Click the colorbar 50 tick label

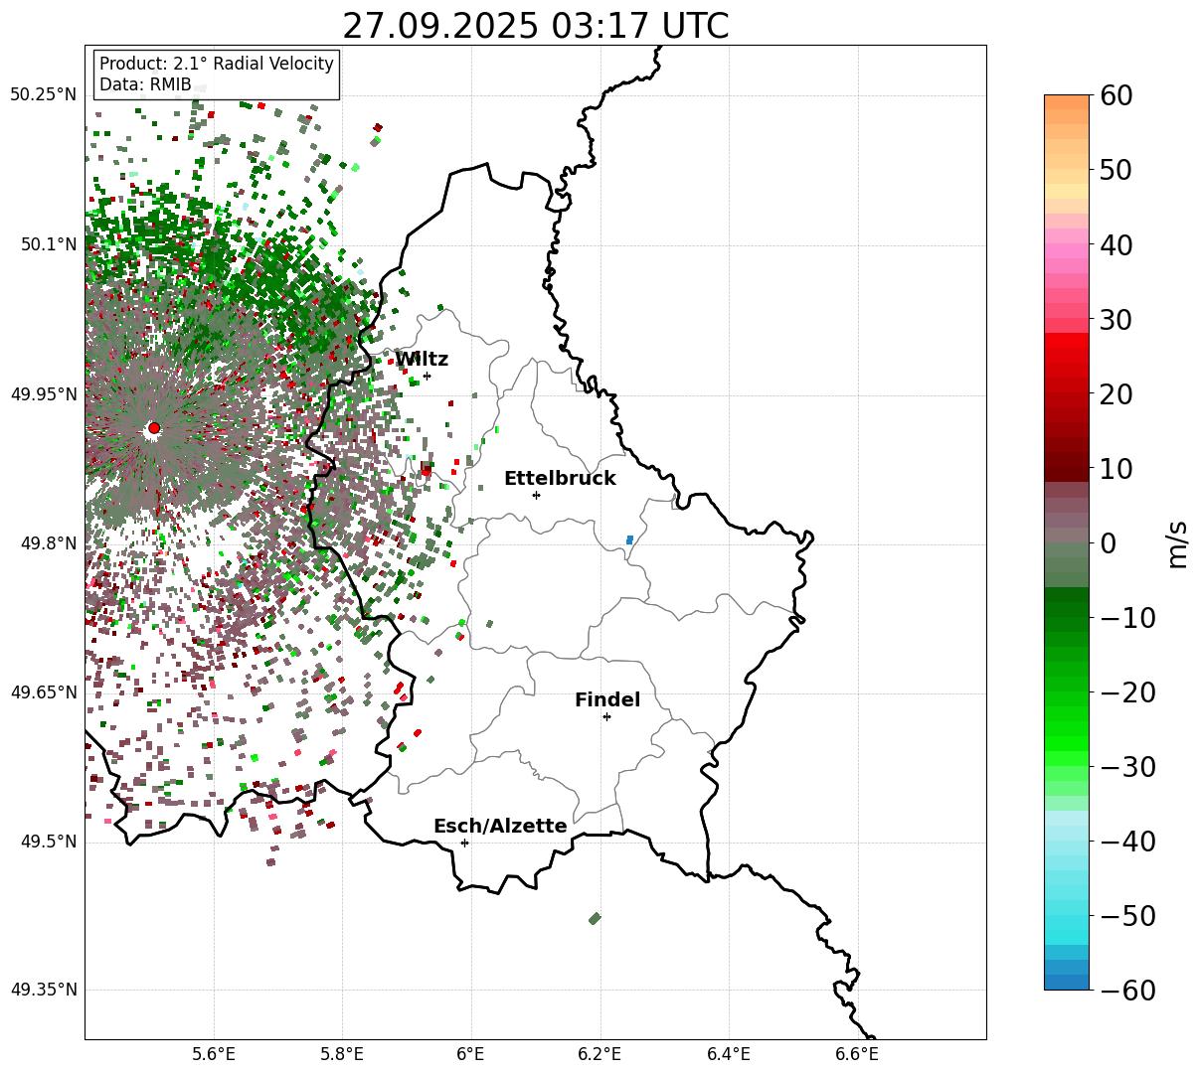[1117, 170]
